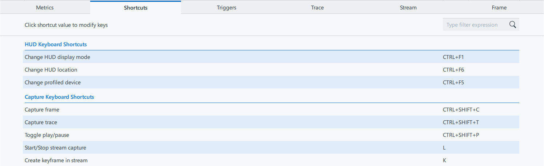Open the Triggers tab
This screenshot has height=166, width=544.
click(x=227, y=8)
